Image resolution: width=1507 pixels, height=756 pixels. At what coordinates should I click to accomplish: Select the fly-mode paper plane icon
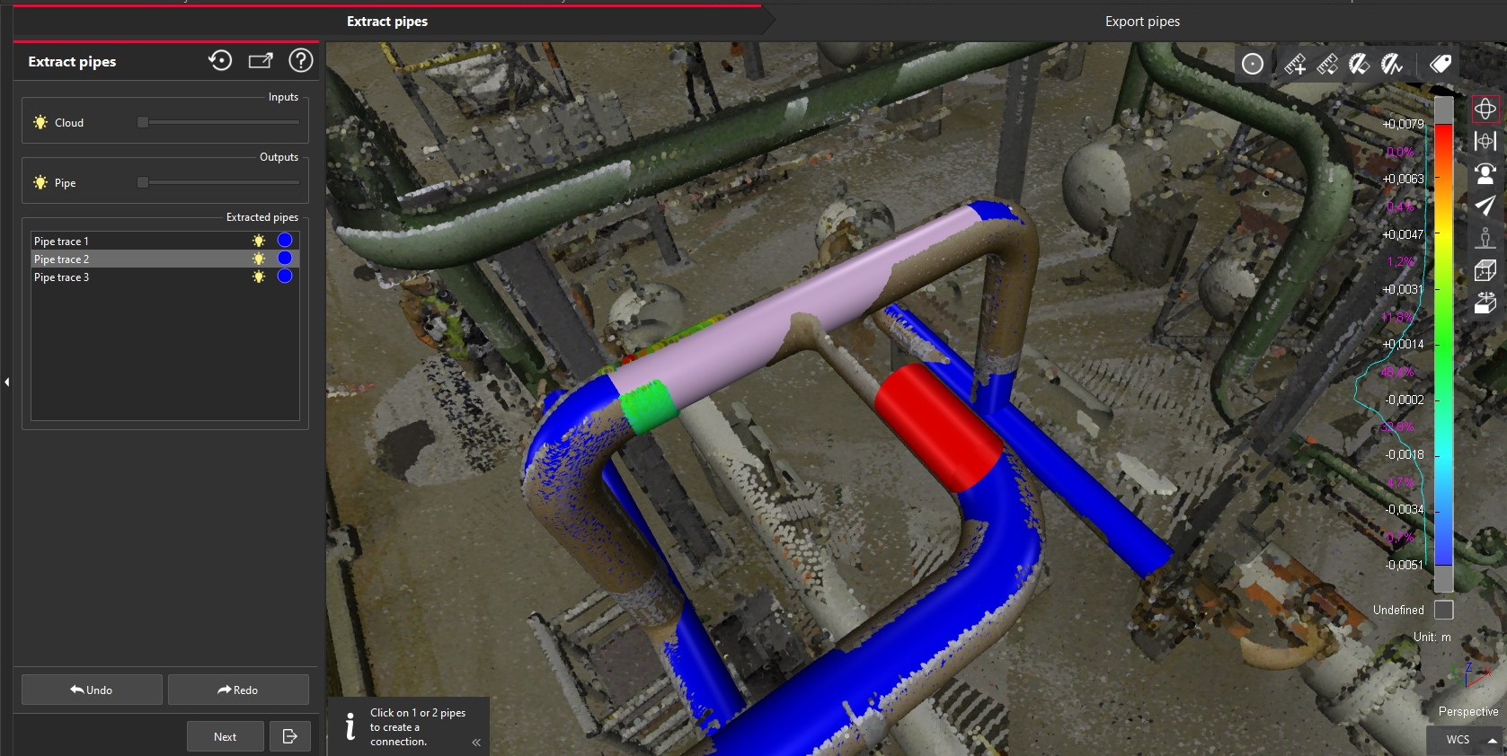point(1485,206)
